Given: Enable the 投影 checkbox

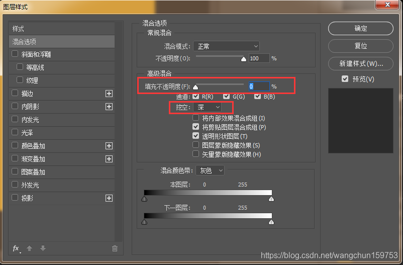Looking at the screenshot, I should (x=15, y=198).
